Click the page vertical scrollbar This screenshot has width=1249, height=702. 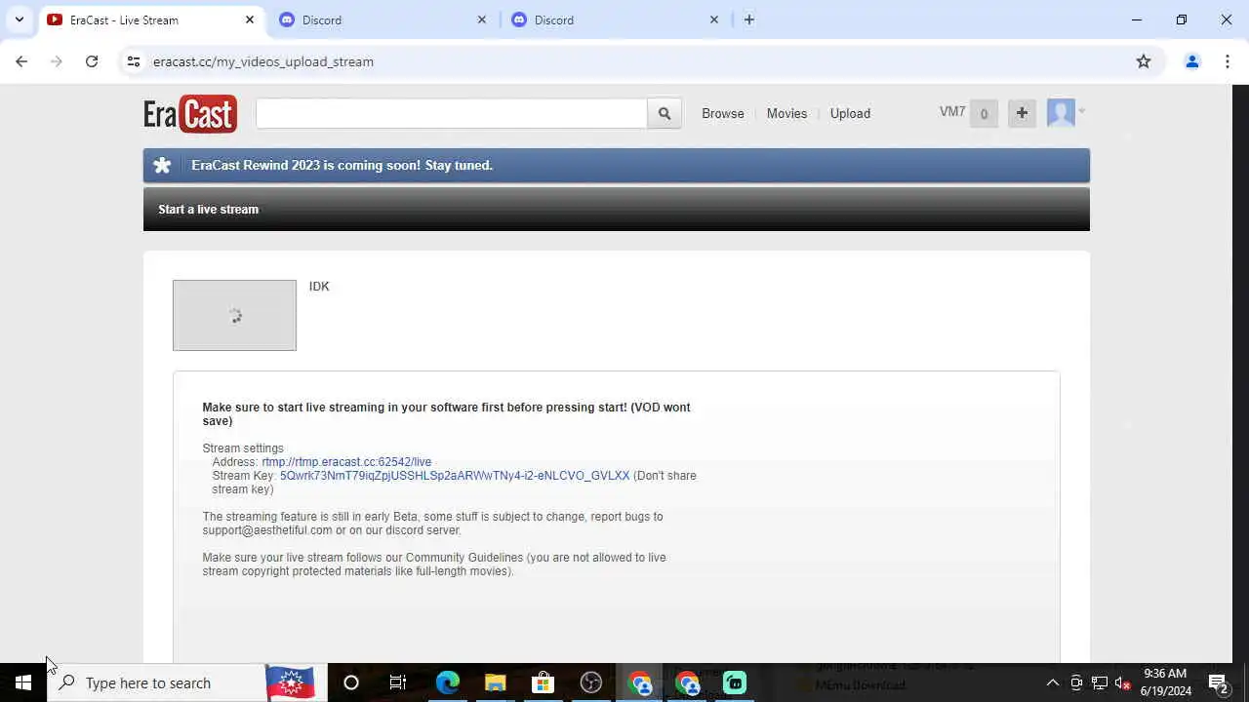pyautogui.click(x=1240, y=373)
